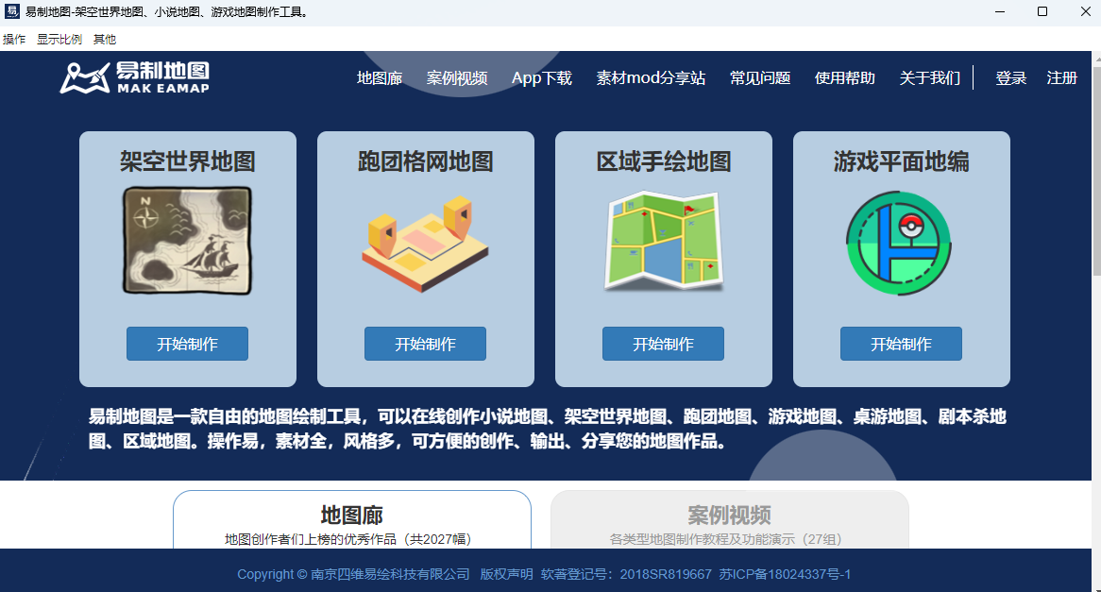Image resolution: width=1101 pixels, height=592 pixels.
Task: Click 登录 to sign in
Action: pyautogui.click(x=1010, y=78)
